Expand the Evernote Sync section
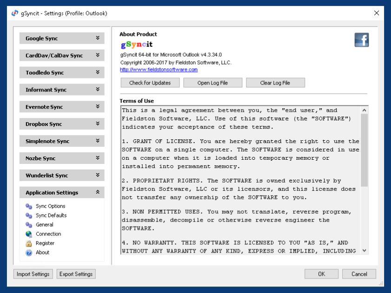 (x=62, y=107)
